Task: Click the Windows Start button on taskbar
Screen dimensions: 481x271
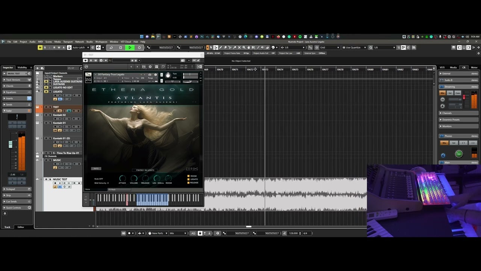Action: tap(142, 37)
